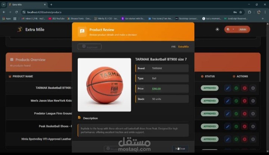269x155 pixels.
Task: Click APPROVED badge in the Peak Basketball row
Action: [210, 127]
